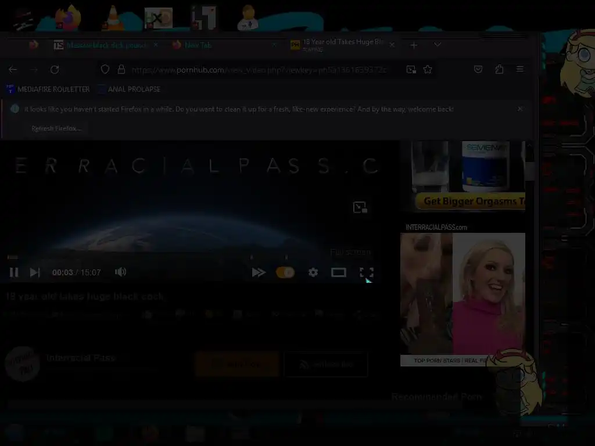This screenshot has width=595, height=446.
Task: Open the Semenax advertisement banner
Action: [463, 176]
